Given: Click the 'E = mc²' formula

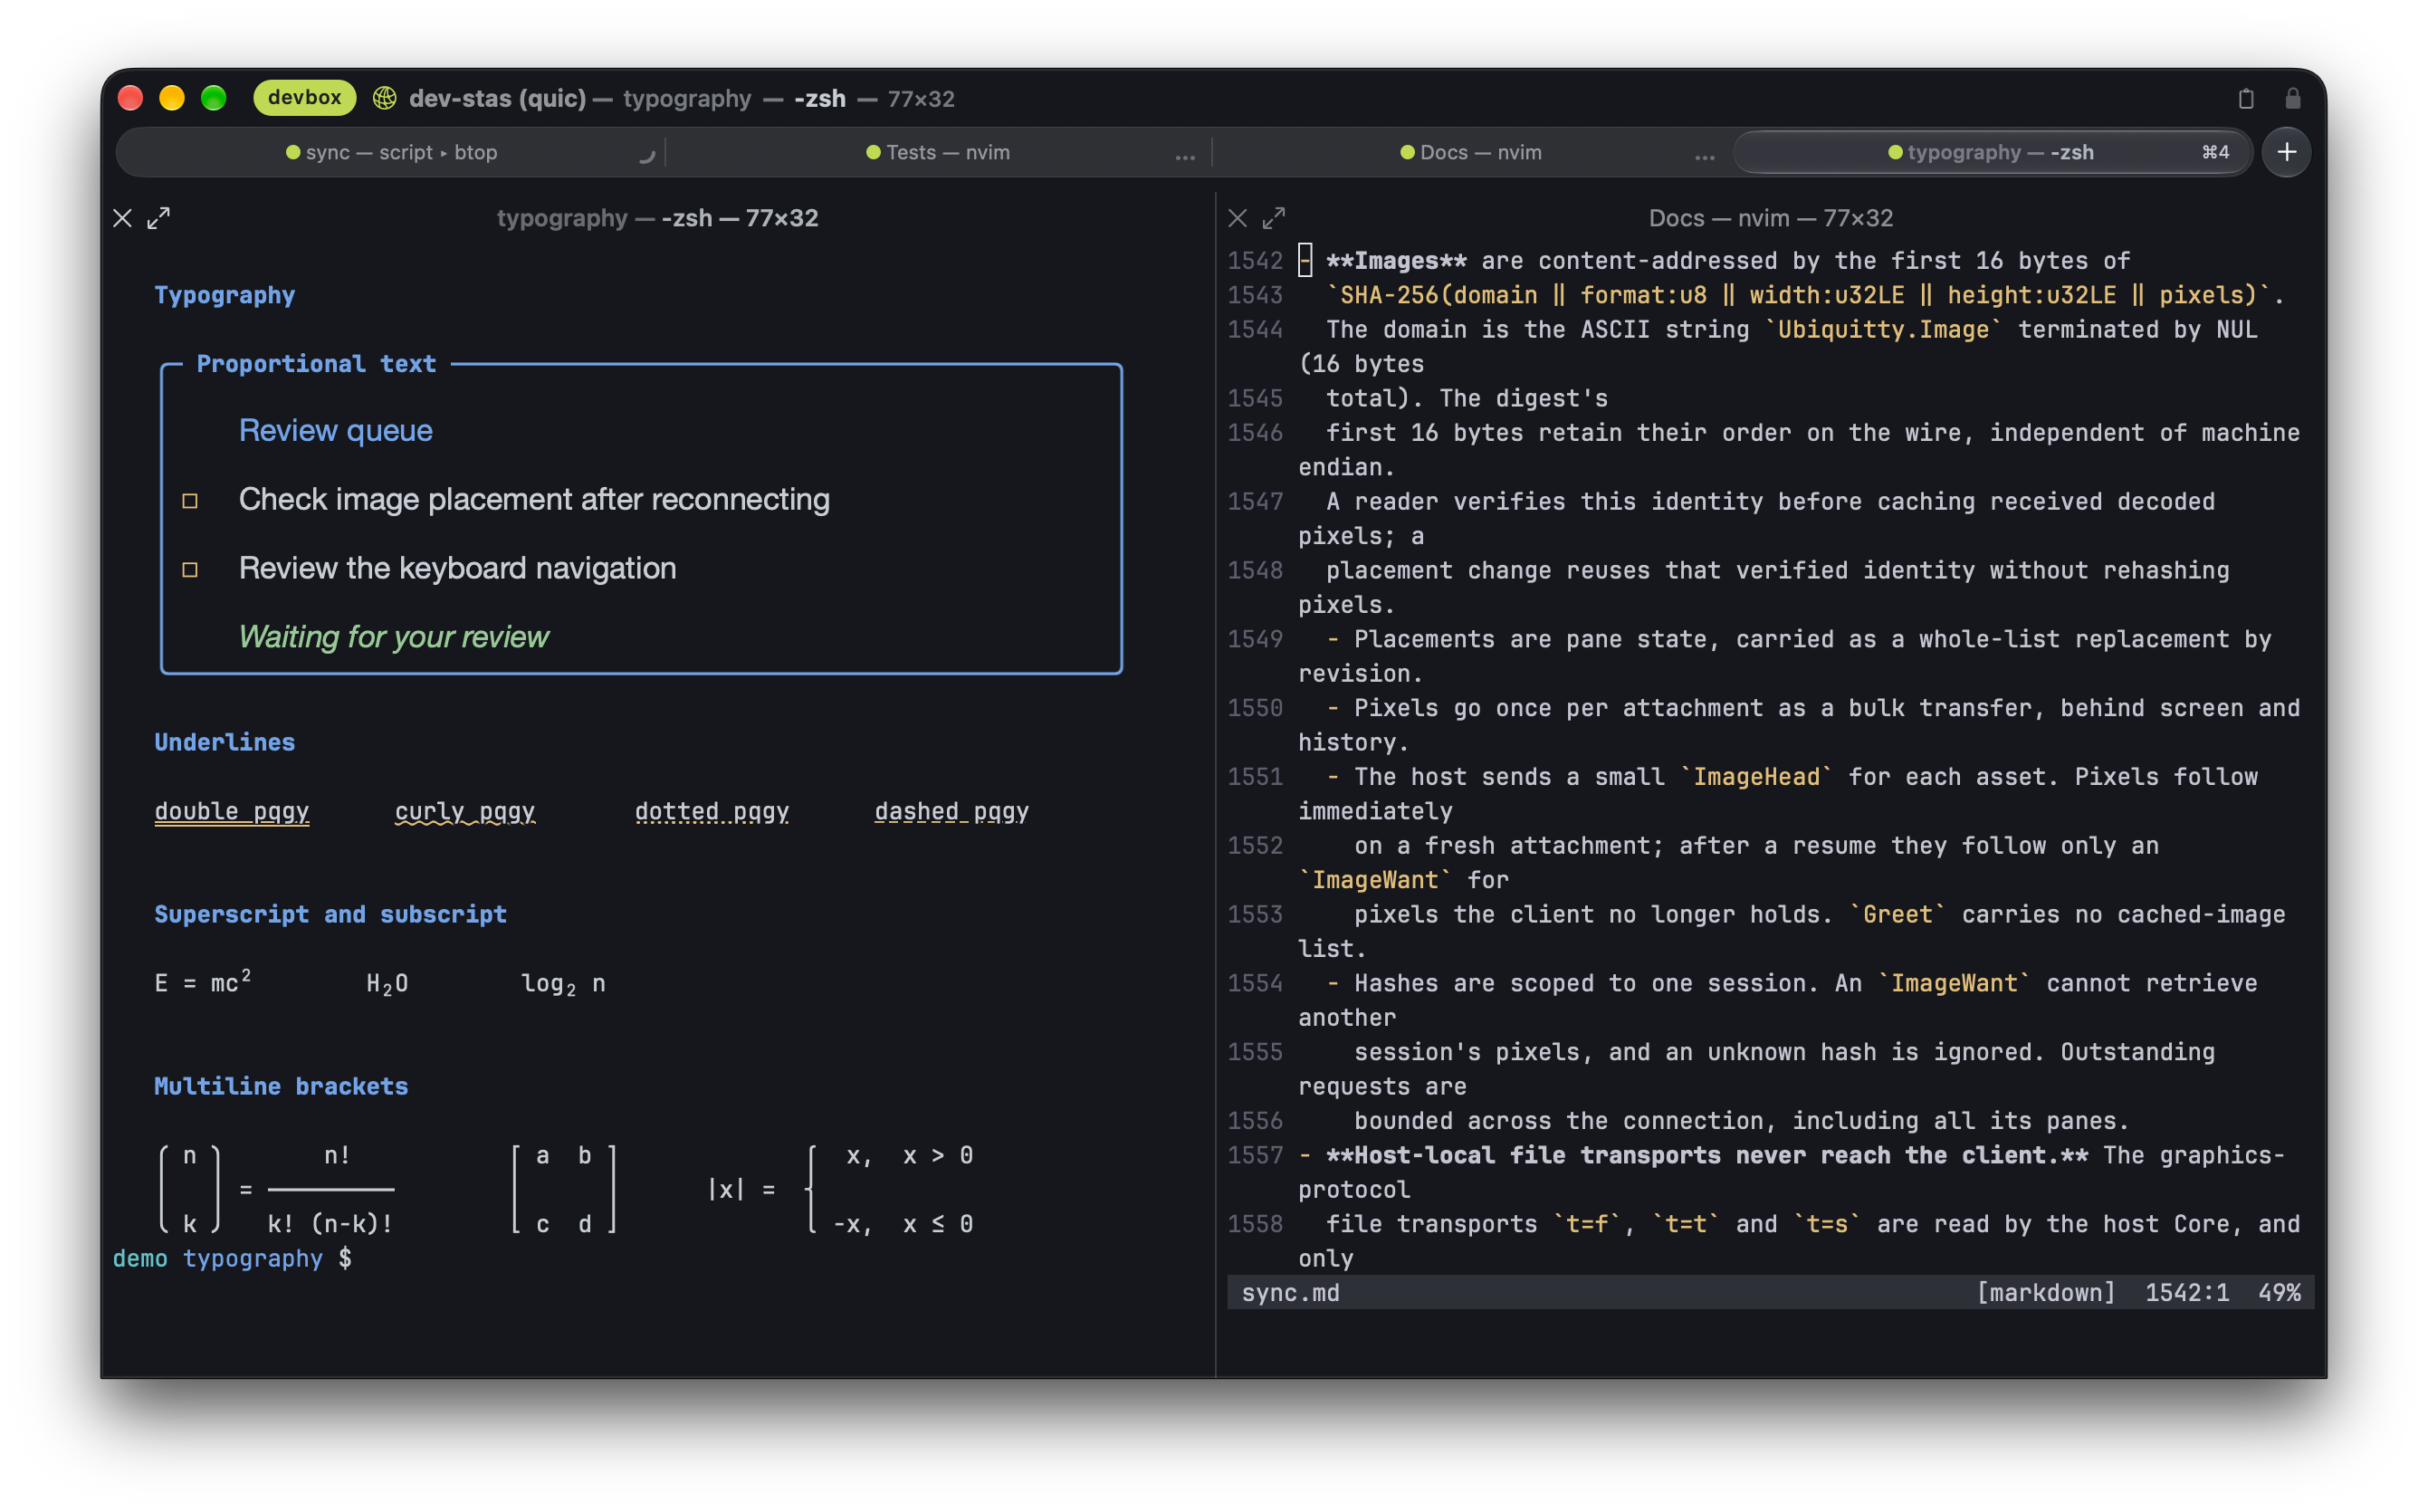Looking at the screenshot, I should point(203,982).
